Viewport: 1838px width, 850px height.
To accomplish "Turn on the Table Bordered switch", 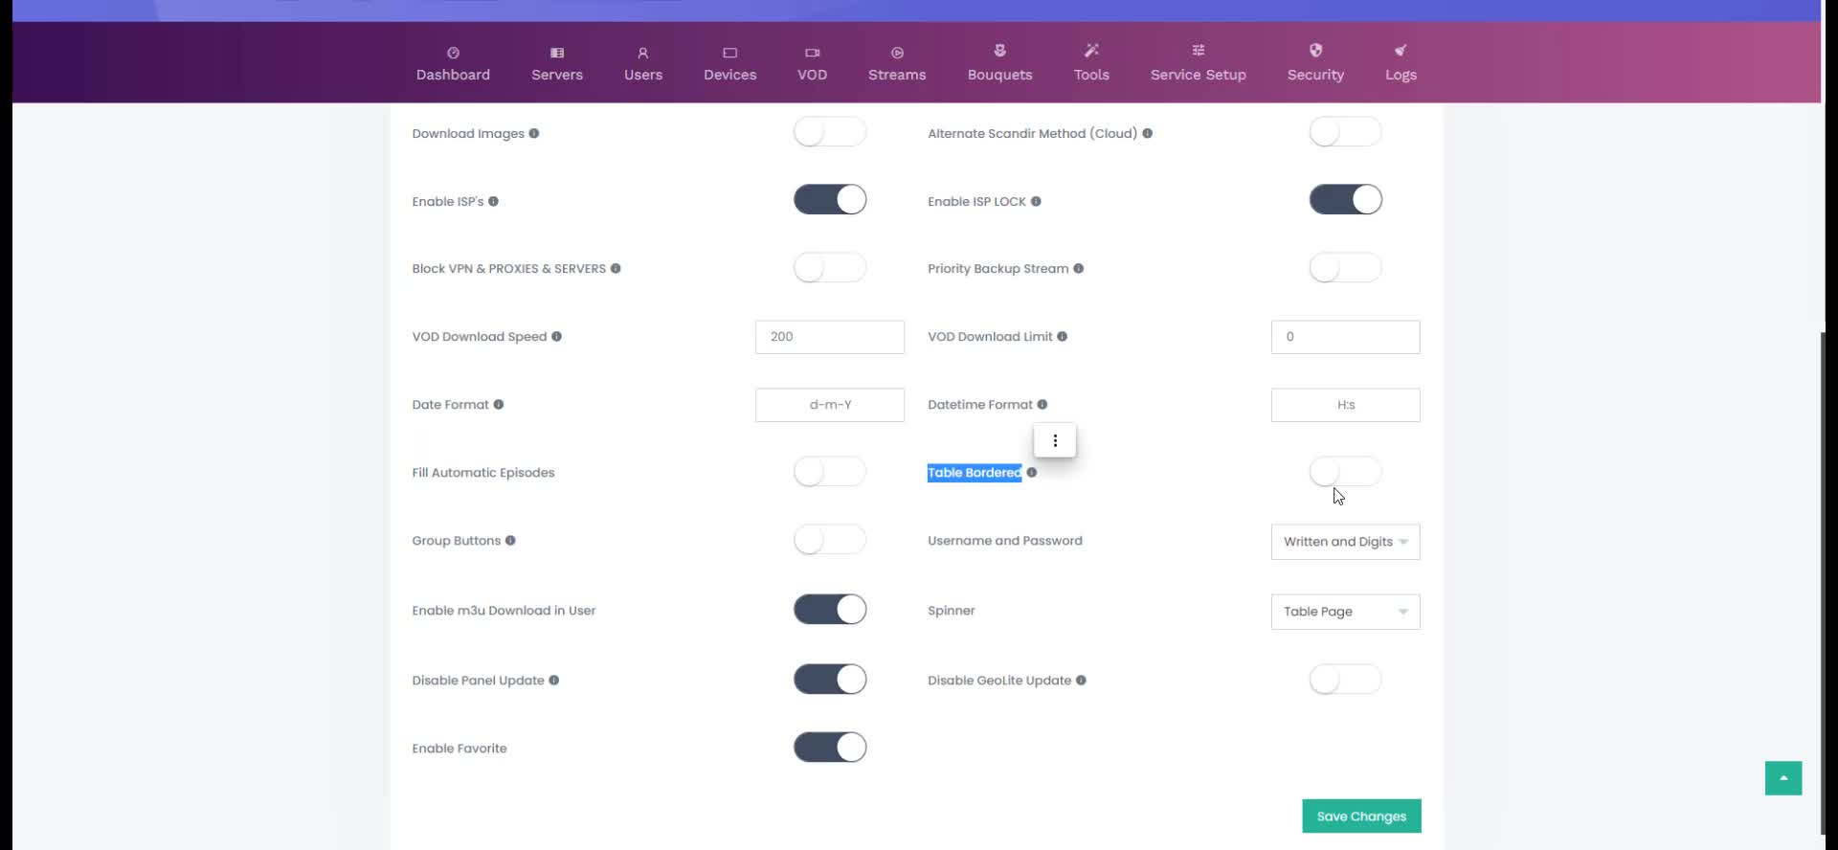I will click(1345, 472).
